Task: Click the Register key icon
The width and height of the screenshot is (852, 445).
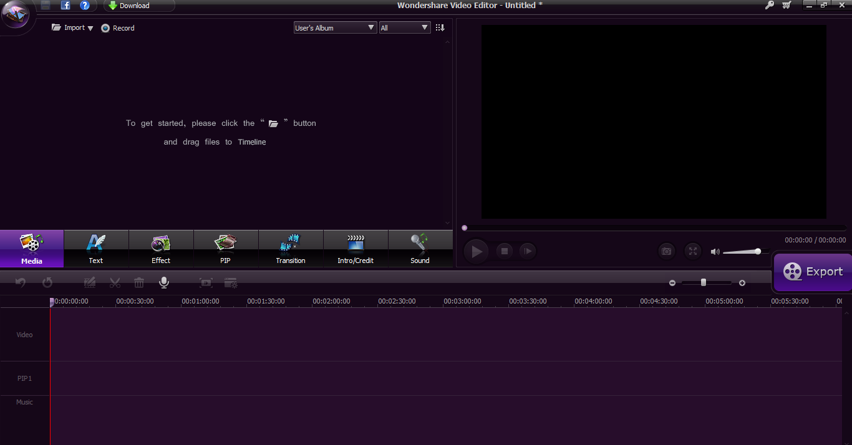Action: [x=770, y=5]
